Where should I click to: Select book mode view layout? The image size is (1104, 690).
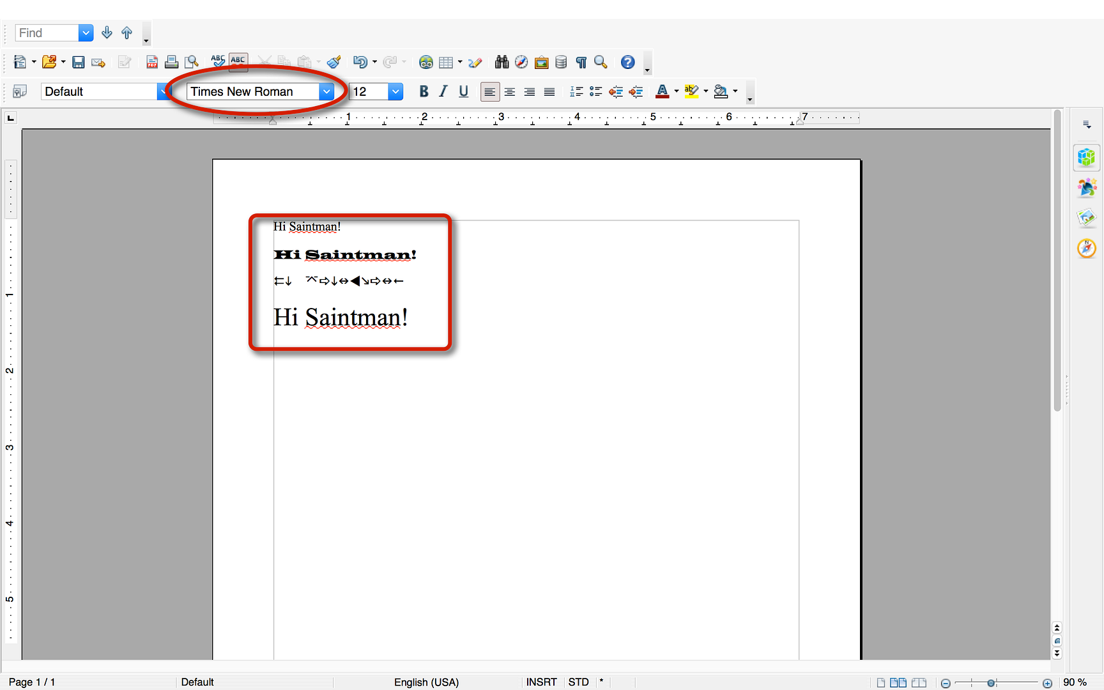click(919, 682)
